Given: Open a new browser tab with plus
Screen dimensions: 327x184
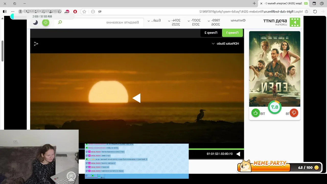Looking at the screenshot, I should click(254, 3).
